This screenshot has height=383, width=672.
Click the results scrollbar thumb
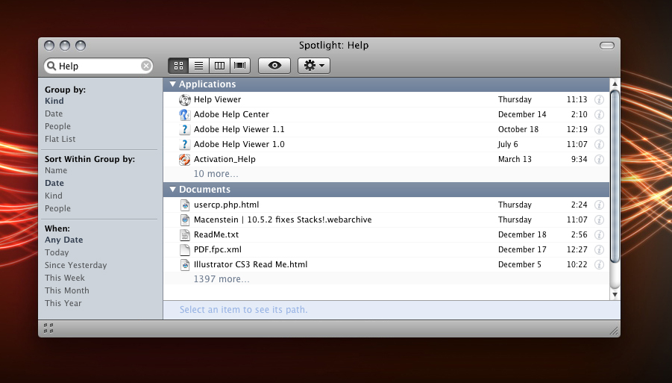coord(615,176)
